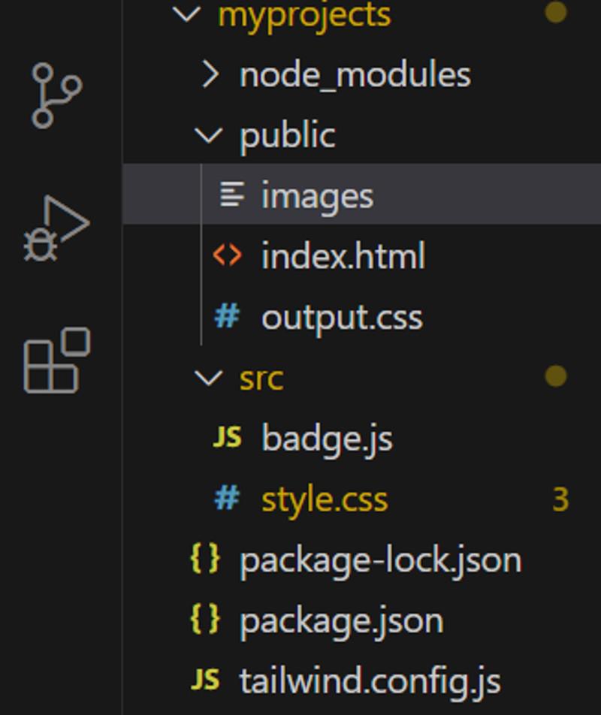Click the HTML icon beside index.html
Viewport: 601px width, 715px height.
[227, 256]
